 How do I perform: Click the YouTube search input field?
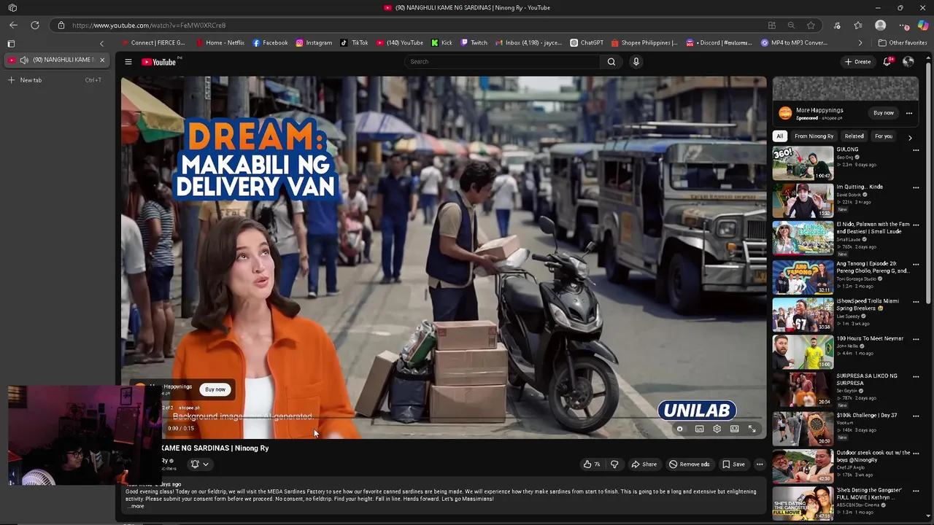click(x=503, y=62)
